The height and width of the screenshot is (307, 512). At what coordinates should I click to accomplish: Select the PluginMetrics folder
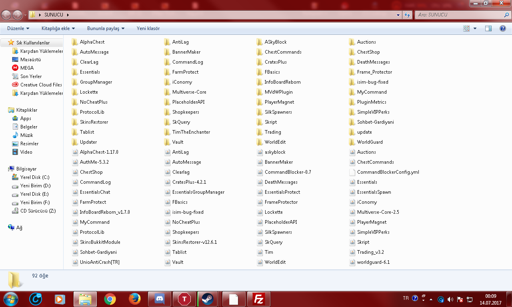click(x=368, y=102)
